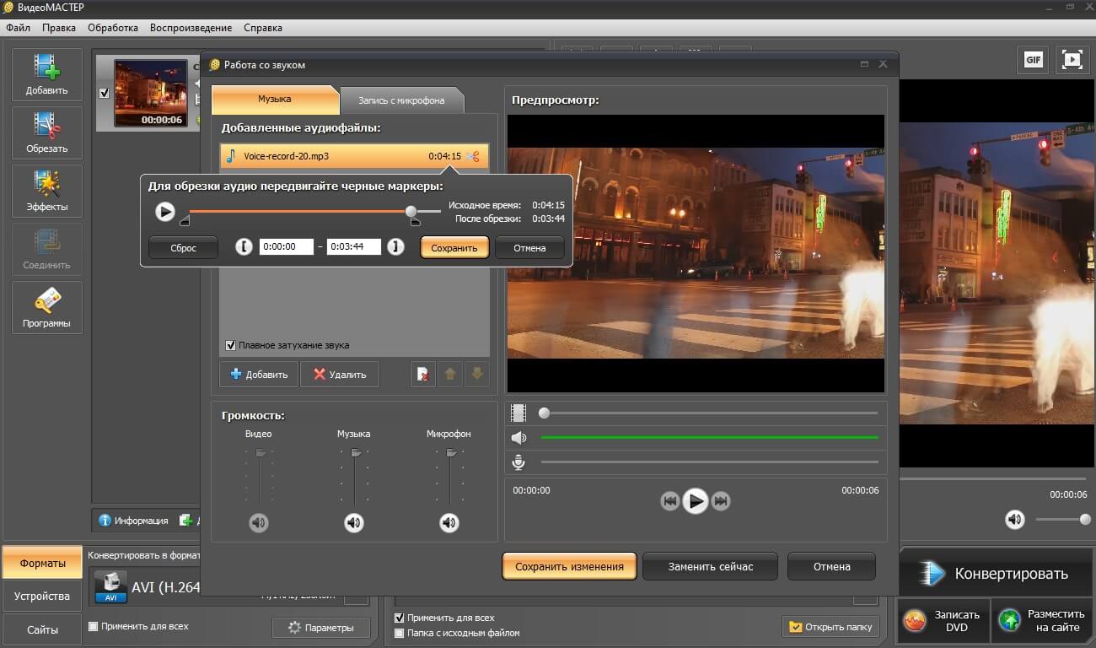Switch to the Музыка tab
The height and width of the screenshot is (648, 1096).
tap(274, 99)
